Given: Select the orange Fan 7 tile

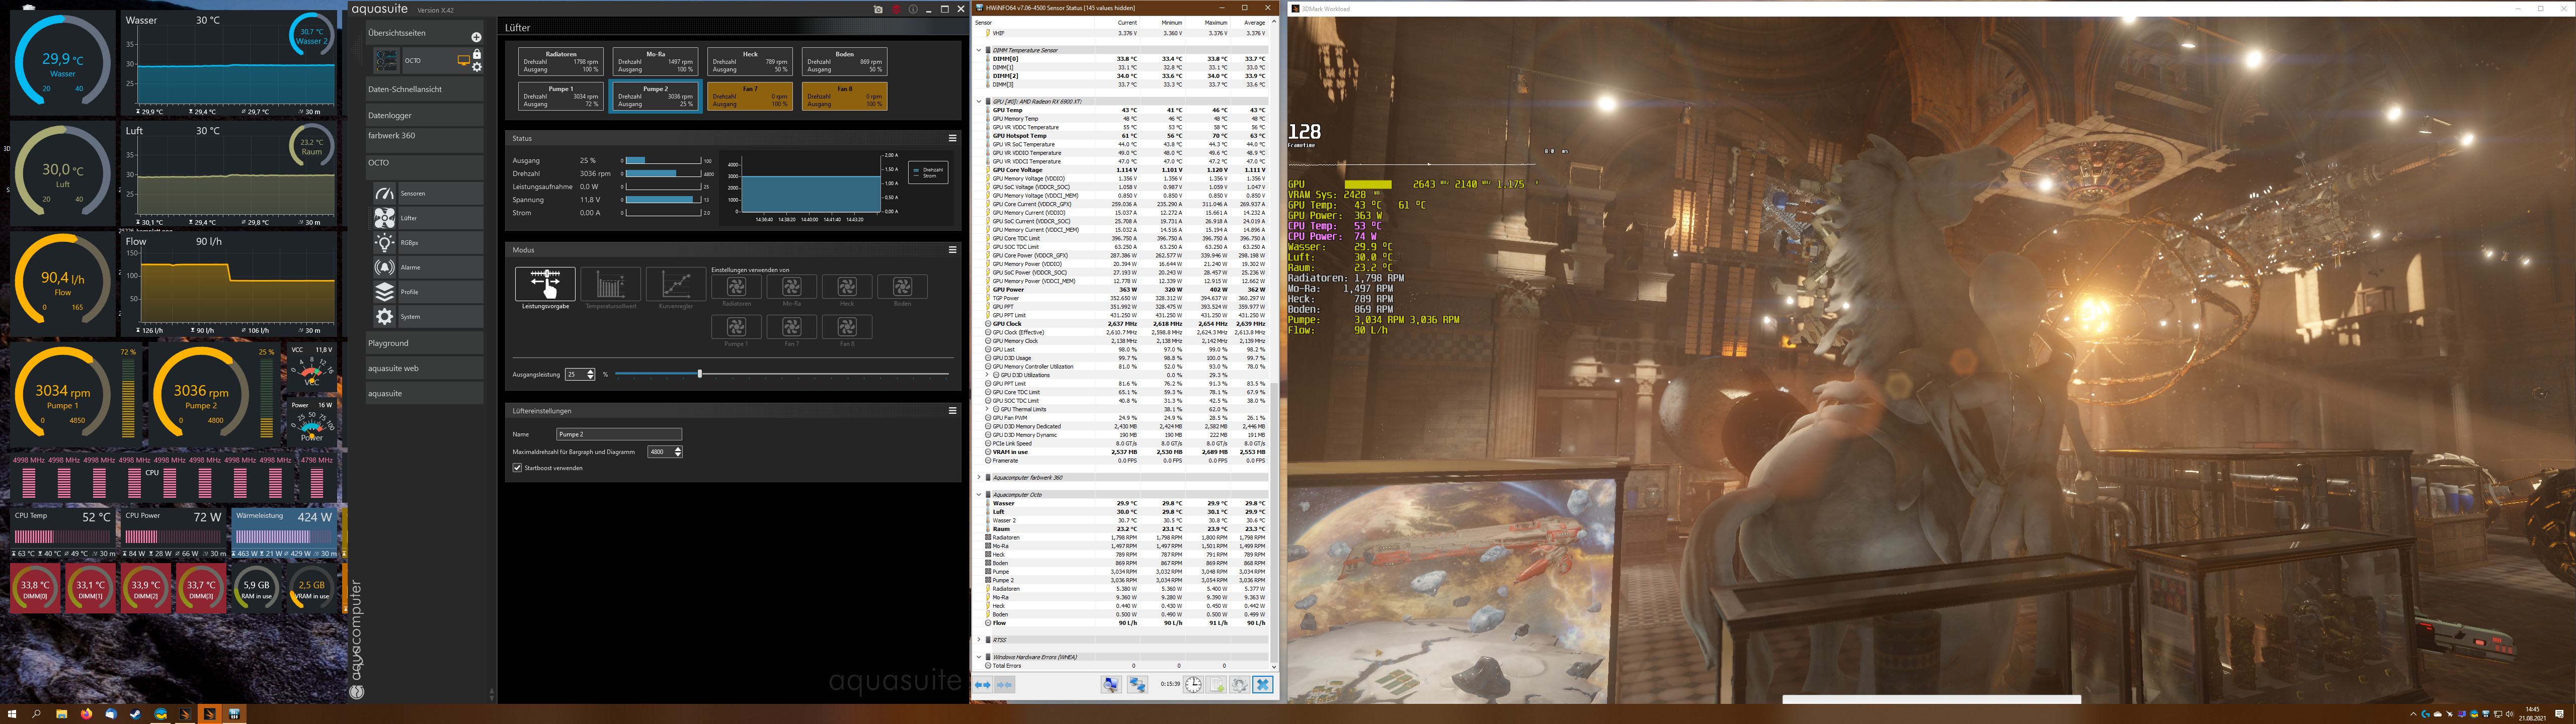Looking at the screenshot, I should tap(750, 96).
